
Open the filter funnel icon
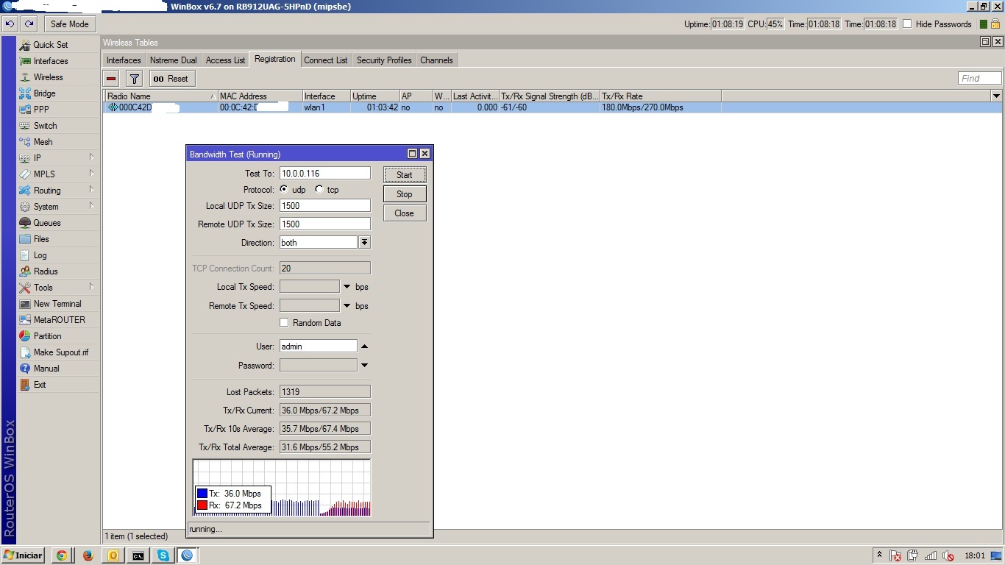click(x=134, y=79)
